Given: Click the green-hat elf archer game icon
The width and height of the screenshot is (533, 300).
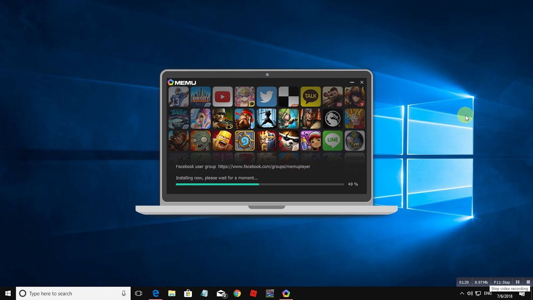Looking at the screenshot, I should point(289,119).
